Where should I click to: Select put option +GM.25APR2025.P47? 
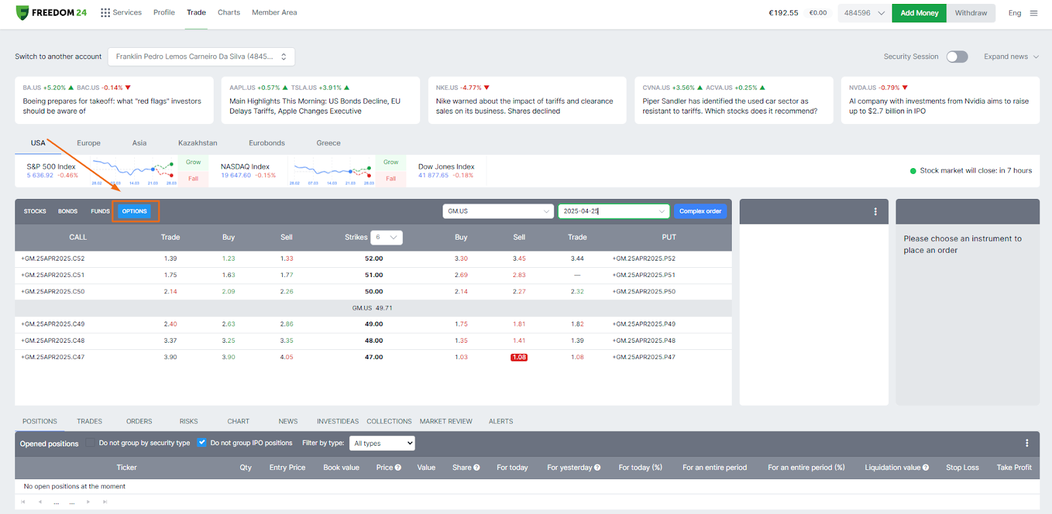click(644, 357)
